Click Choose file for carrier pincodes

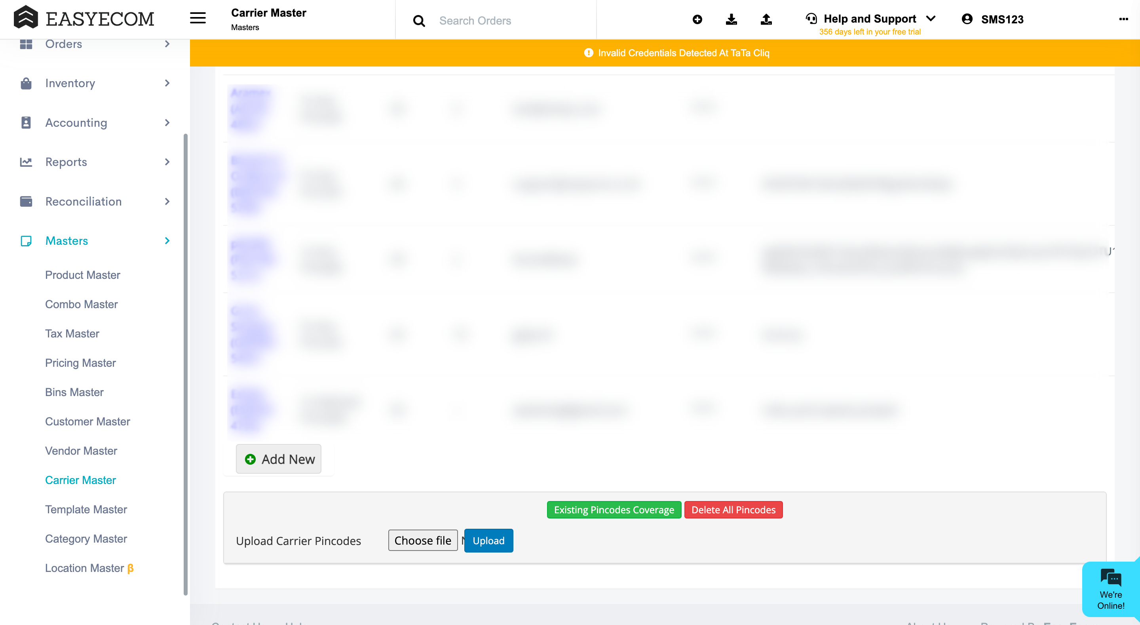423,540
